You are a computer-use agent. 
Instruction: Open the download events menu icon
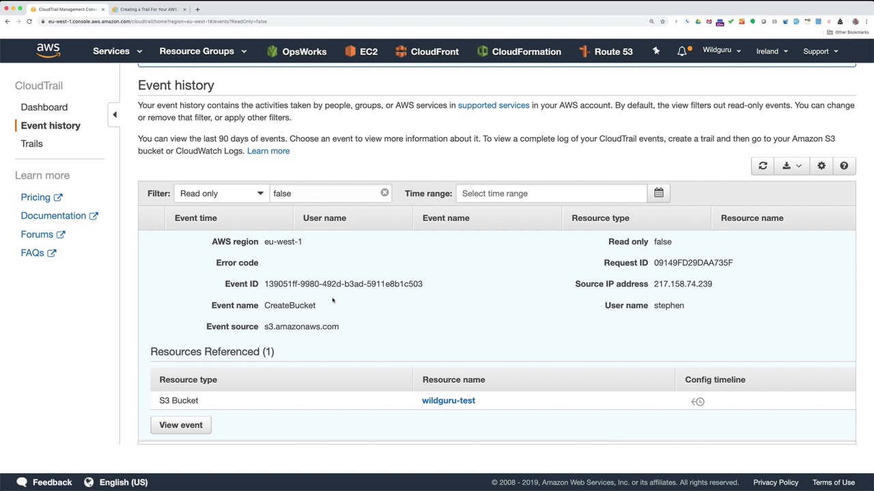[x=791, y=166]
